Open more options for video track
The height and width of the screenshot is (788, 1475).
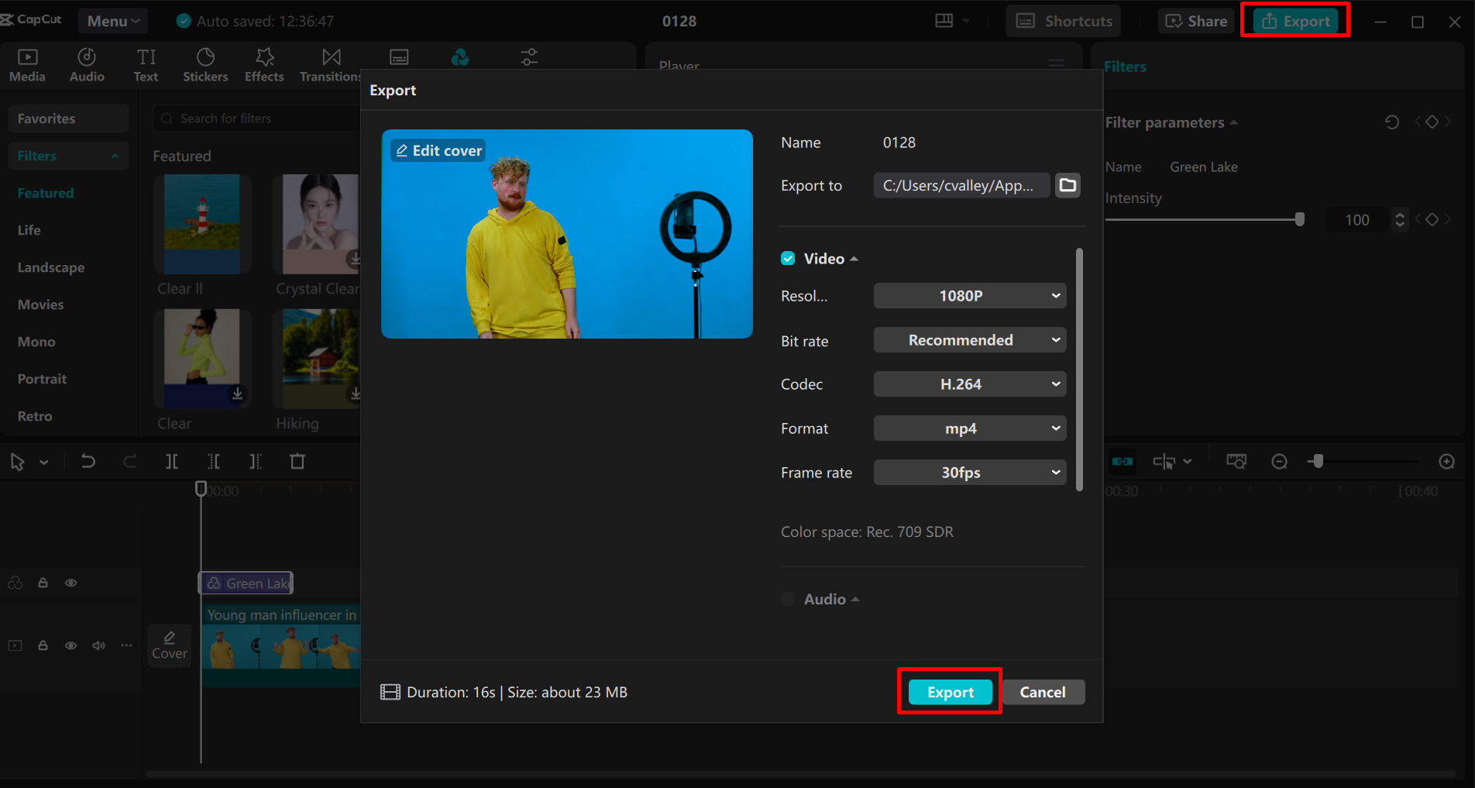(126, 645)
